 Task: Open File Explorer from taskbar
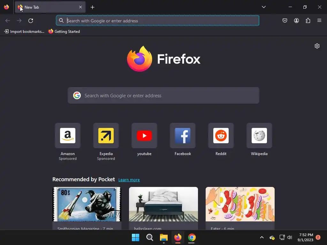(164, 237)
